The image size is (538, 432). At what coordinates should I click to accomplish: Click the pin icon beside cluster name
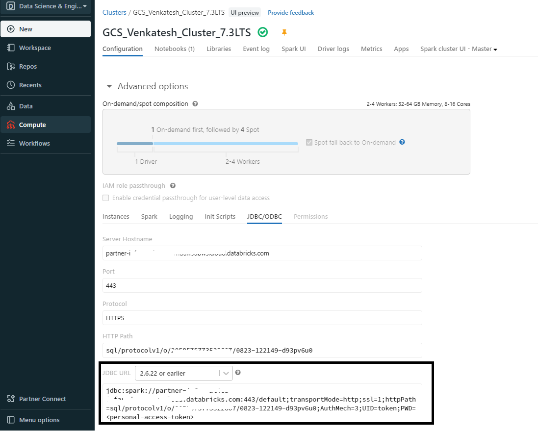[x=284, y=32]
